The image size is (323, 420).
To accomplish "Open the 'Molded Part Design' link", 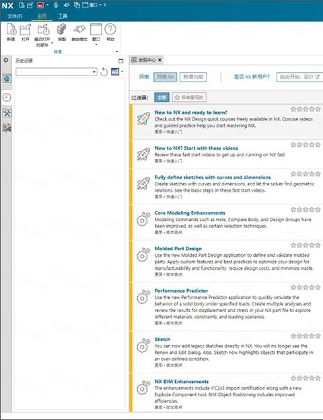I will pyautogui.click(x=178, y=249).
